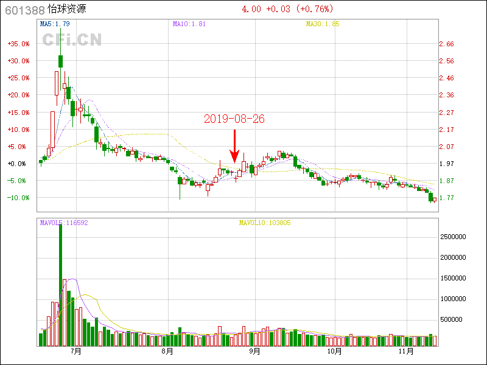
Task: Click the -10.0% label on the left axis
Action: click(x=18, y=198)
